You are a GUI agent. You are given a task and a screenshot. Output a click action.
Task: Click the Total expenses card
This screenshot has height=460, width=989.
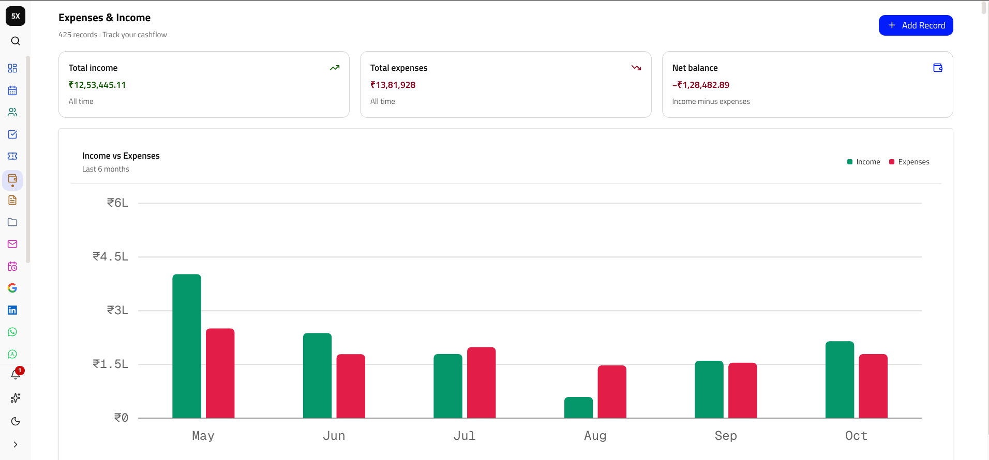click(505, 84)
